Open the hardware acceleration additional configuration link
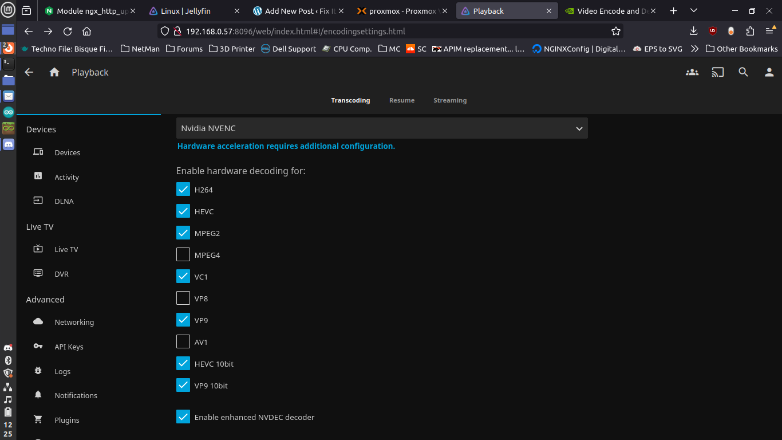782x440 pixels. 286,146
